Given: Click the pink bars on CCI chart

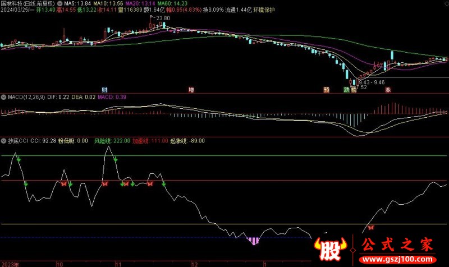Looking at the screenshot, I should [x=254, y=241].
